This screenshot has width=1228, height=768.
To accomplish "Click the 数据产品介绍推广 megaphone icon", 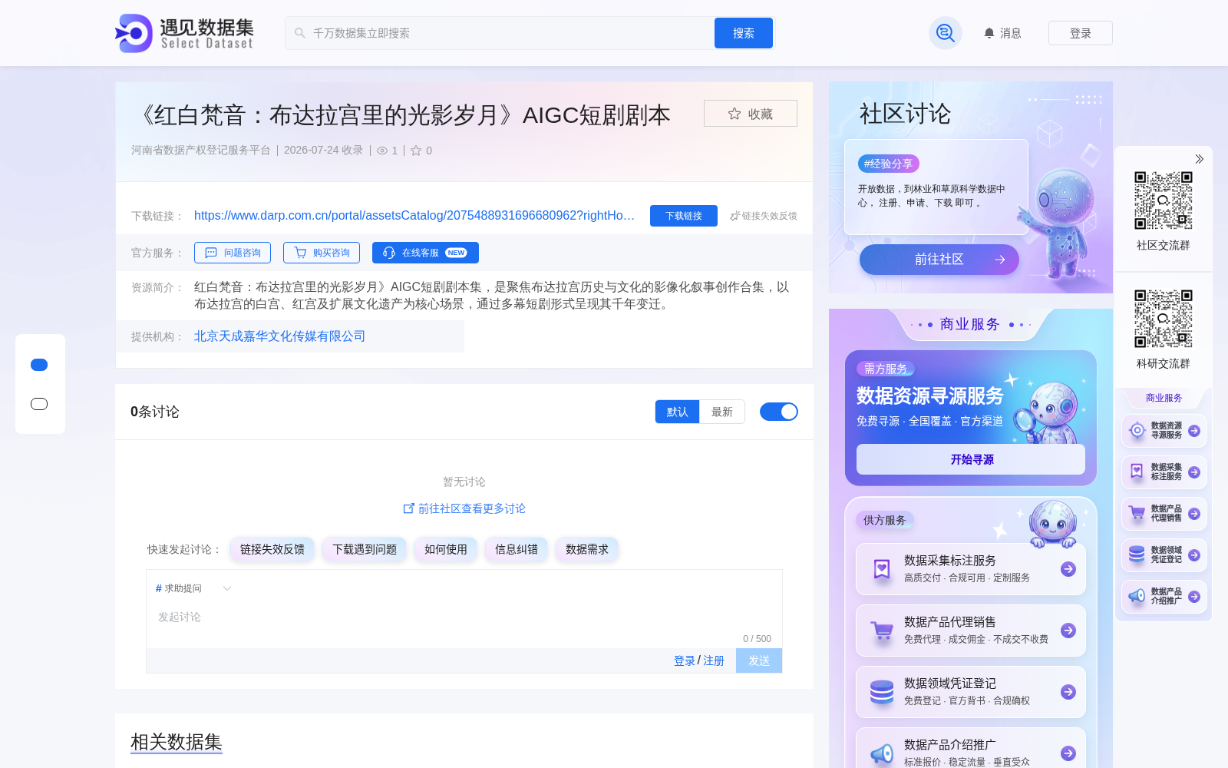I will coord(882,753).
